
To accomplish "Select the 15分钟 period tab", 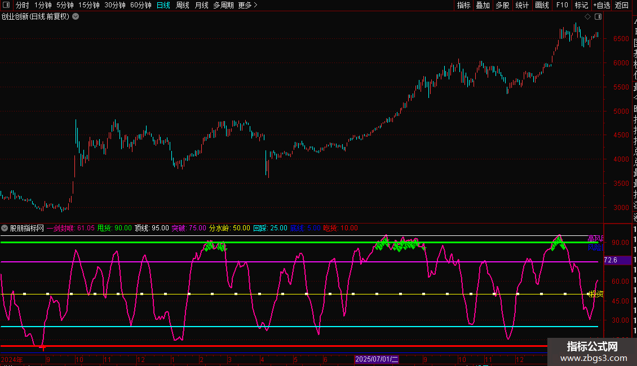I will pyautogui.click(x=89, y=5).
